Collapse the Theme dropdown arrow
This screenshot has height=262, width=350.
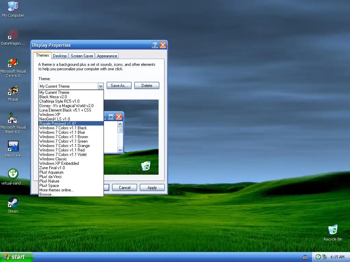tap(100, 86)
